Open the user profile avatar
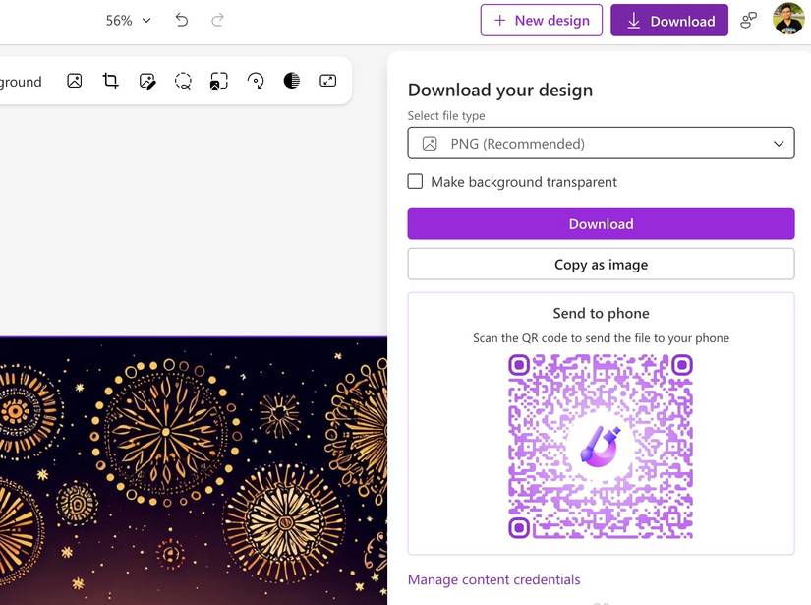This screenshot has height=605, width=811. coord(788,19)
